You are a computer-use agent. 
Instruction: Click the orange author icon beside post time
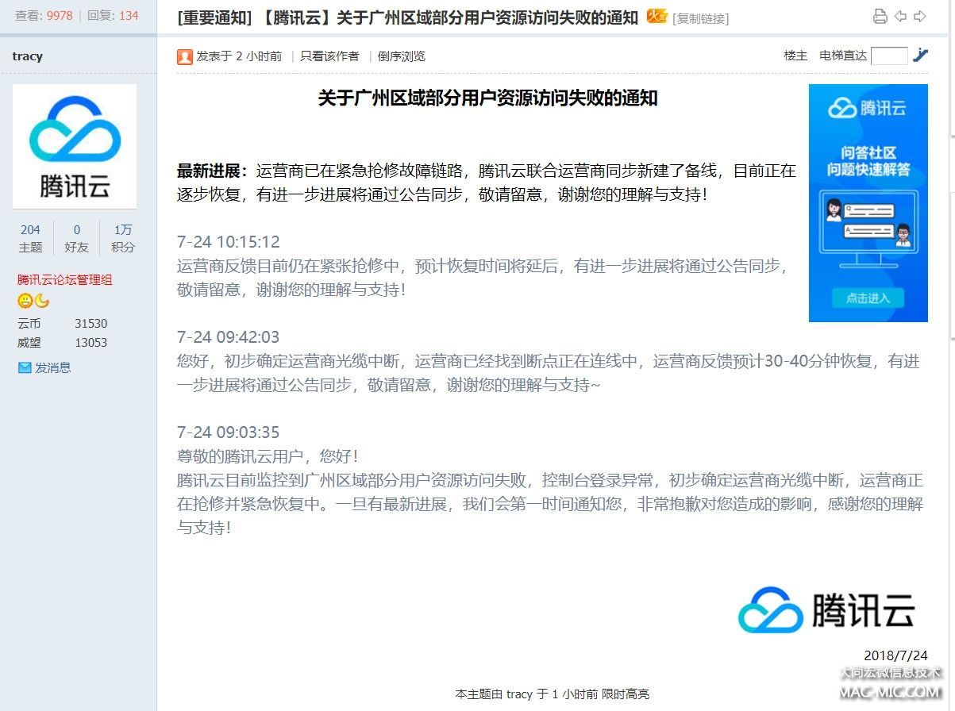point(185,56)
